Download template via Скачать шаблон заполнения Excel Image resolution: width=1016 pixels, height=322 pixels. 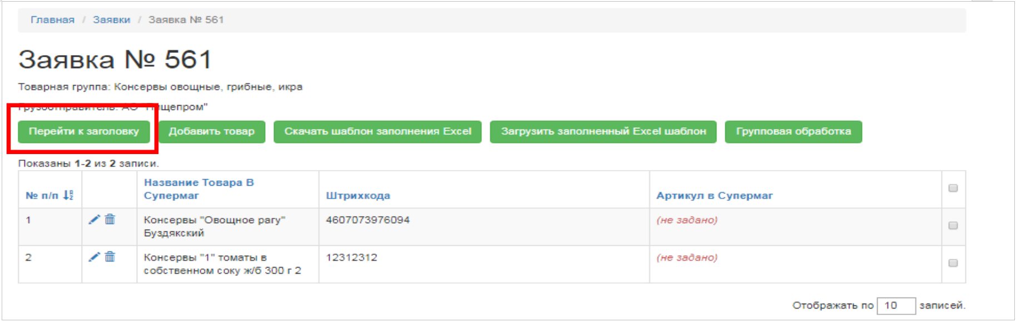coord(377,132)
